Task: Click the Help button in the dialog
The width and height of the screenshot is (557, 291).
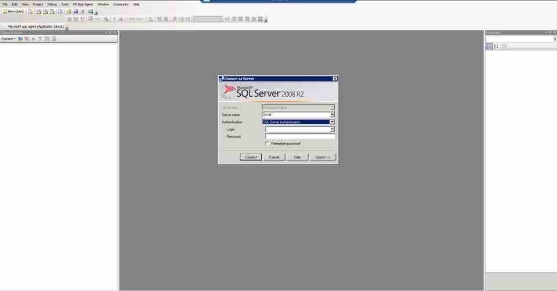Action: tap(297, 157)
